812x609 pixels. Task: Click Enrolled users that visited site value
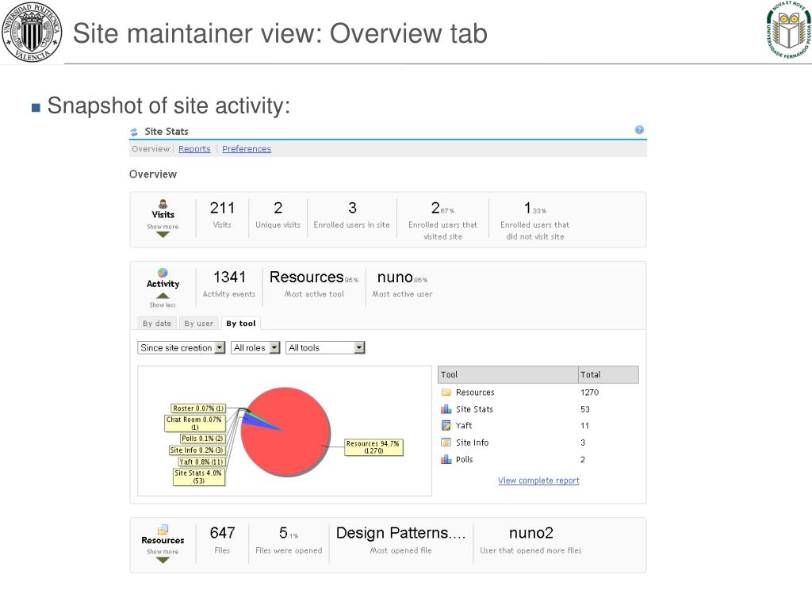click(x=435, y=209)
